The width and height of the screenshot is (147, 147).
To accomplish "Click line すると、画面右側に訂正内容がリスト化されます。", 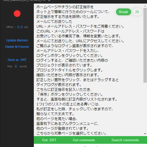I will coord(77,99).
